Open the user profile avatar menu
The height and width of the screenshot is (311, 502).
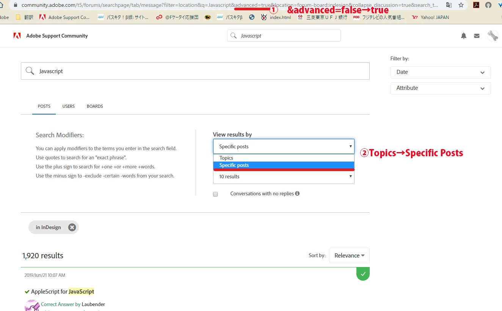pos(493,36)
